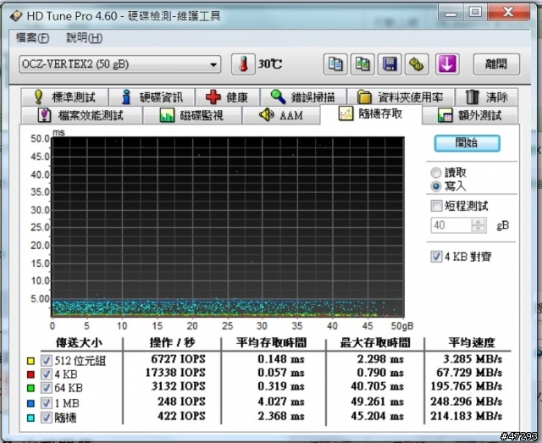Switch to the 錯誤掃描 tab
Image resolution: width=542 pixels, height=443 pixels.
(303, 97)
